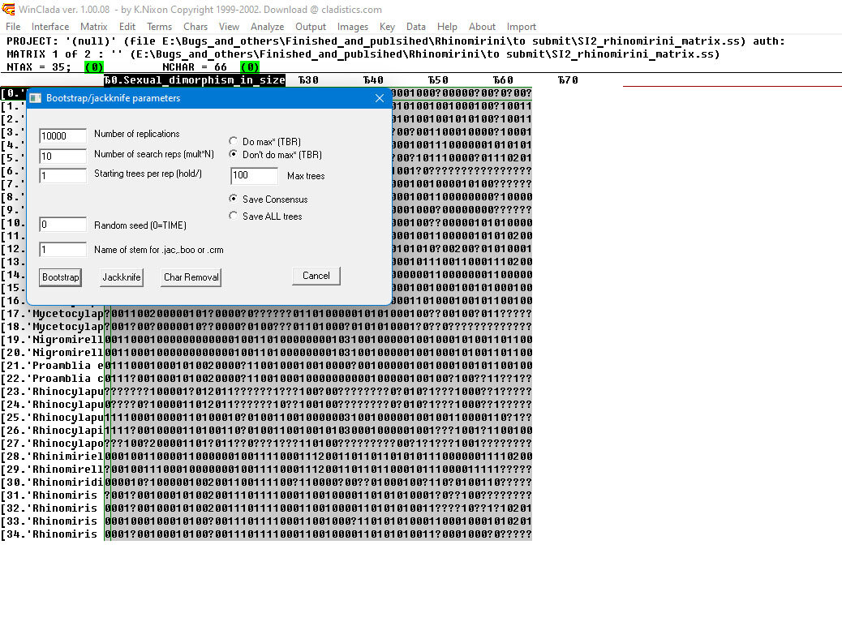The image size is (842, 639).
Task: Click column marker 30 in matrix header
Action: click(x=308, y=80)
